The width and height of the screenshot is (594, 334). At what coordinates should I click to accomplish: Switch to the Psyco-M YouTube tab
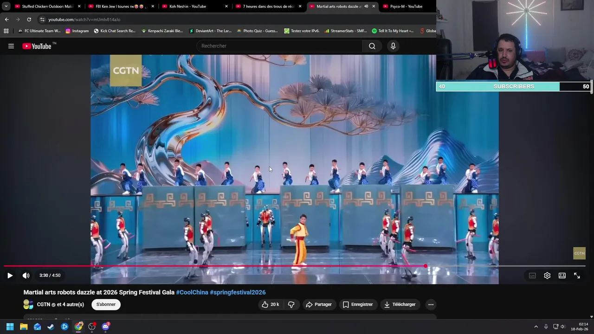407,6
